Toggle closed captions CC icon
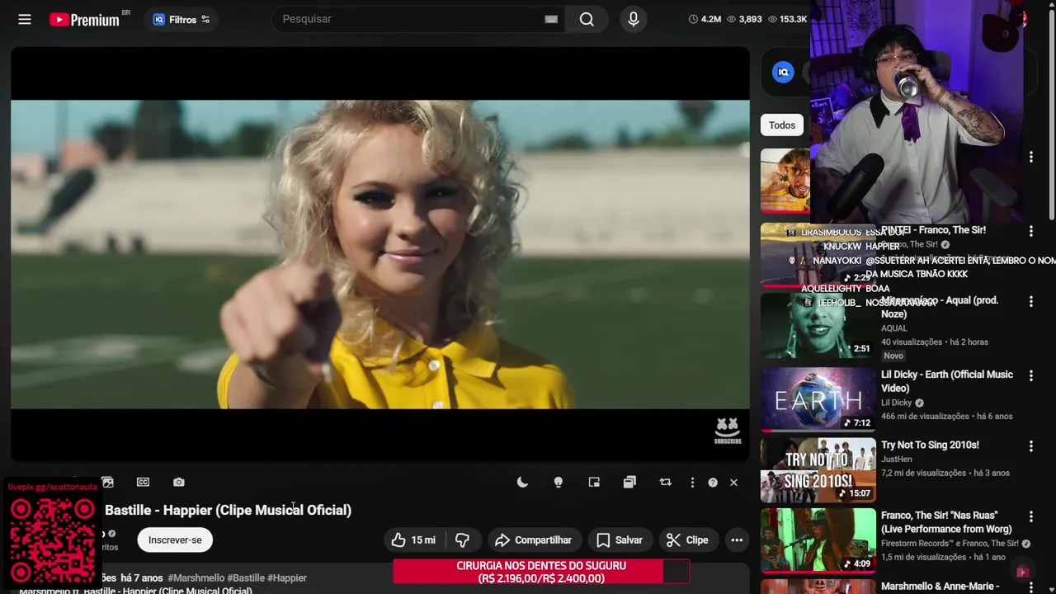Viewport: 1056px width, 594px height. [x=143, y=482]
